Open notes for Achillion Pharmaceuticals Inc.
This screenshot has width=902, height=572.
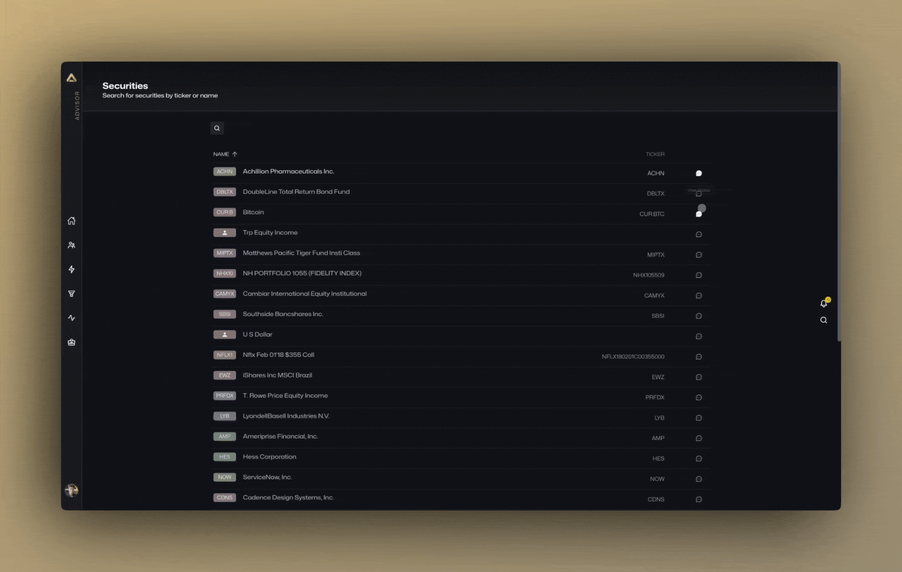point(699,173)
